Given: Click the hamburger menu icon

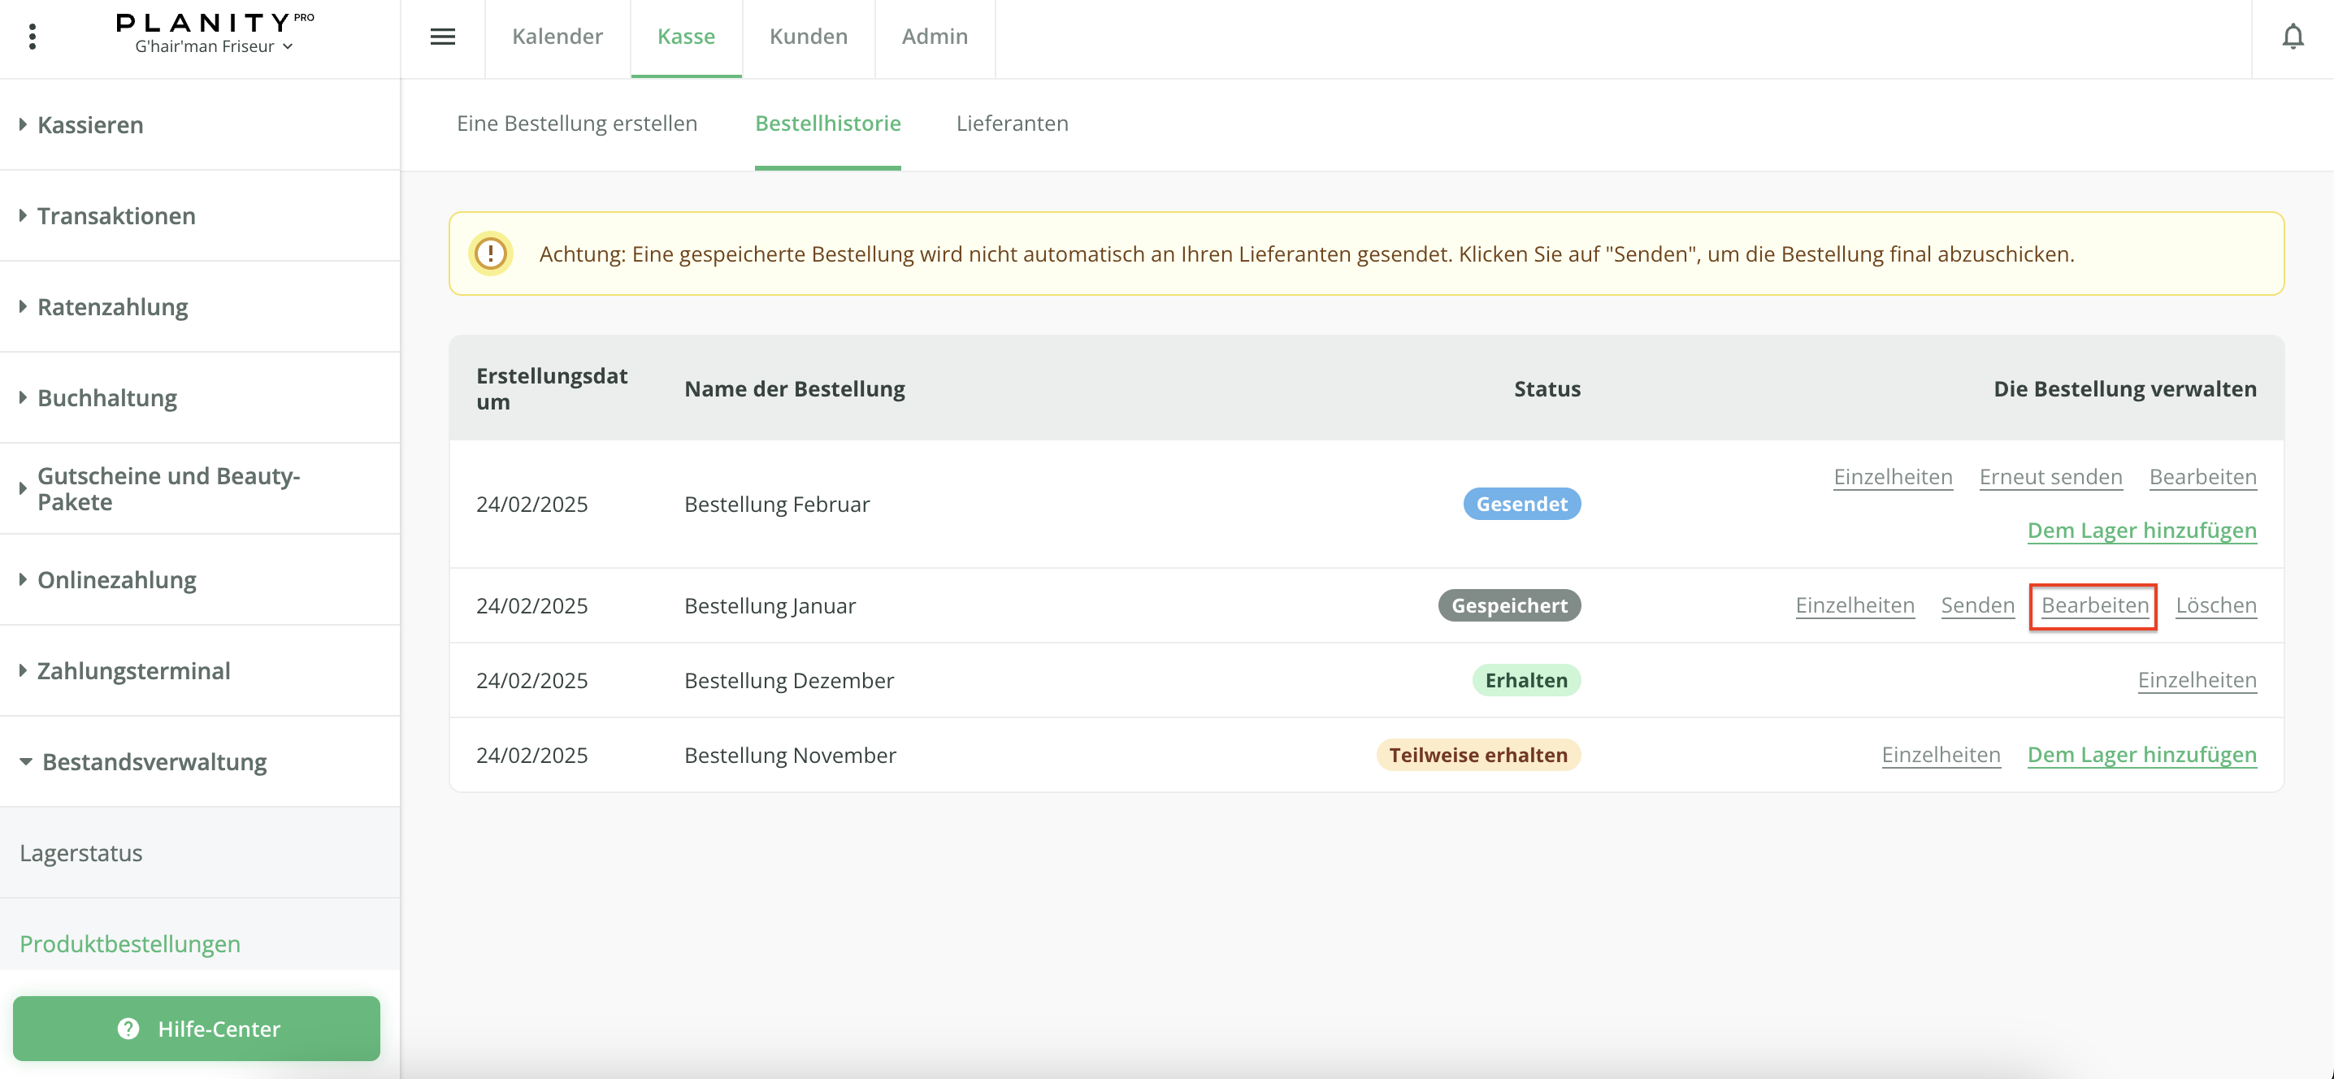Looking at the screenshot, I should tap(442, 37).
